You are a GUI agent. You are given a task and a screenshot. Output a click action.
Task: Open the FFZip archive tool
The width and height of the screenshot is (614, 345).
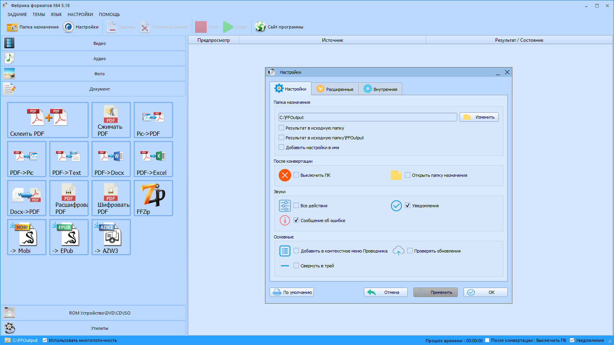(x=153, y=198)
